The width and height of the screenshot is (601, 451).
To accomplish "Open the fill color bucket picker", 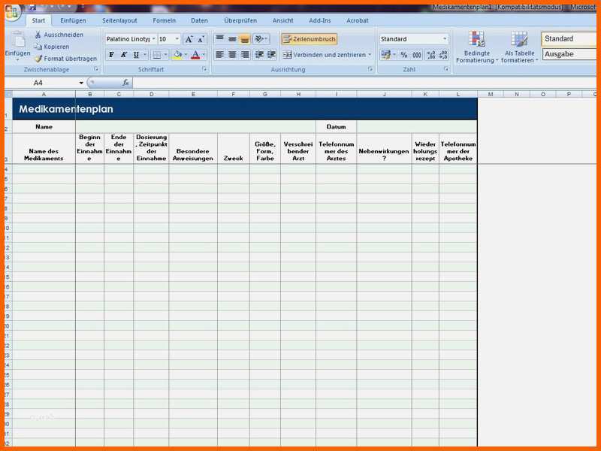I will tap(185, 55).
